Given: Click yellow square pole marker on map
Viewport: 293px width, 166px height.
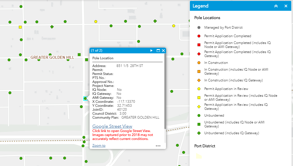Looking at the screenshot, I should click(20, 27).
